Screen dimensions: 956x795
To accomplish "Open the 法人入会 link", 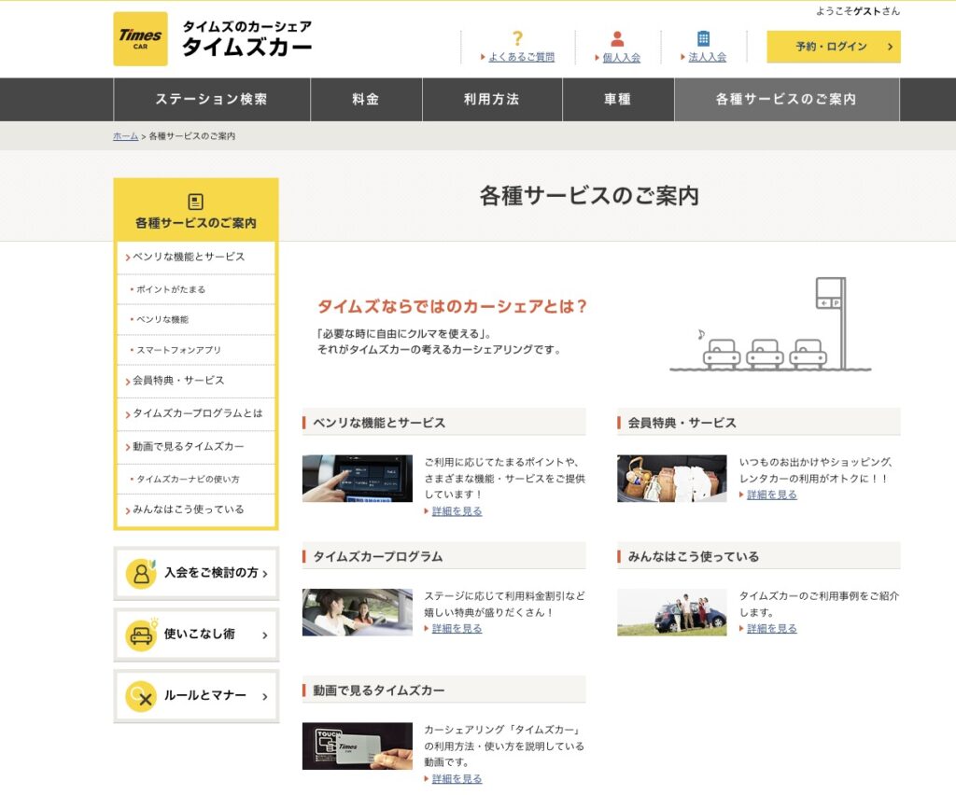I will [x=708, y=57].
